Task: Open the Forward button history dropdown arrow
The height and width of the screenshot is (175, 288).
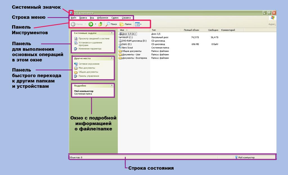Action: (95, 24)
